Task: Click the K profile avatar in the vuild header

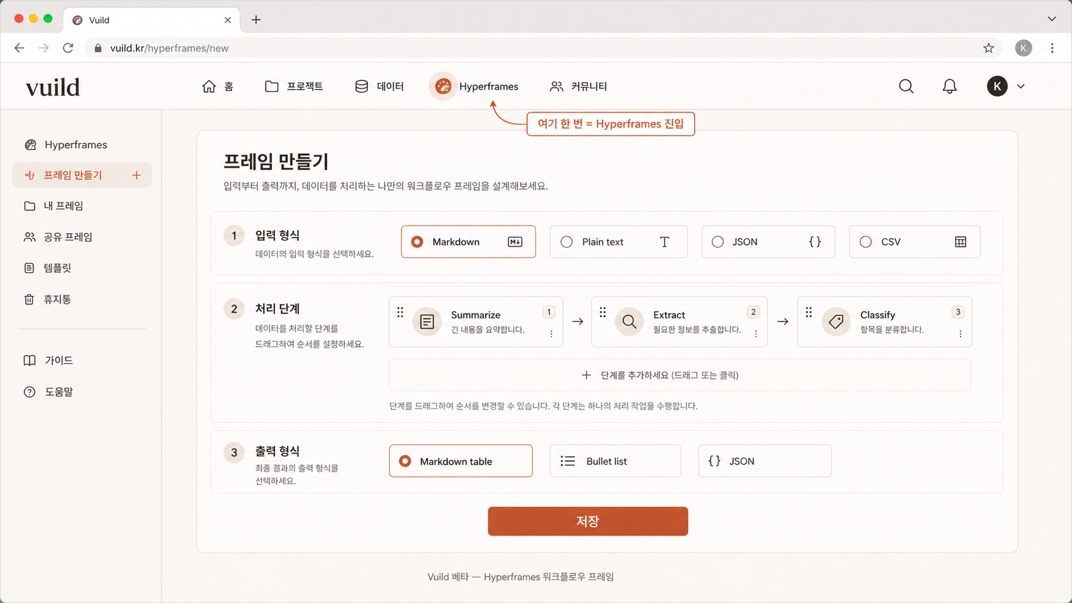Action: 997,86
